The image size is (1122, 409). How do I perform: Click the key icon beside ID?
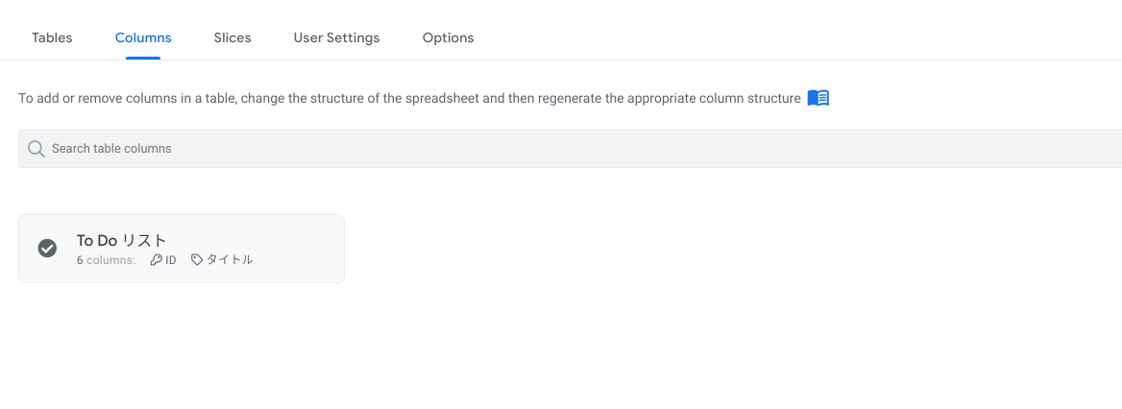[x=157, y=260]
